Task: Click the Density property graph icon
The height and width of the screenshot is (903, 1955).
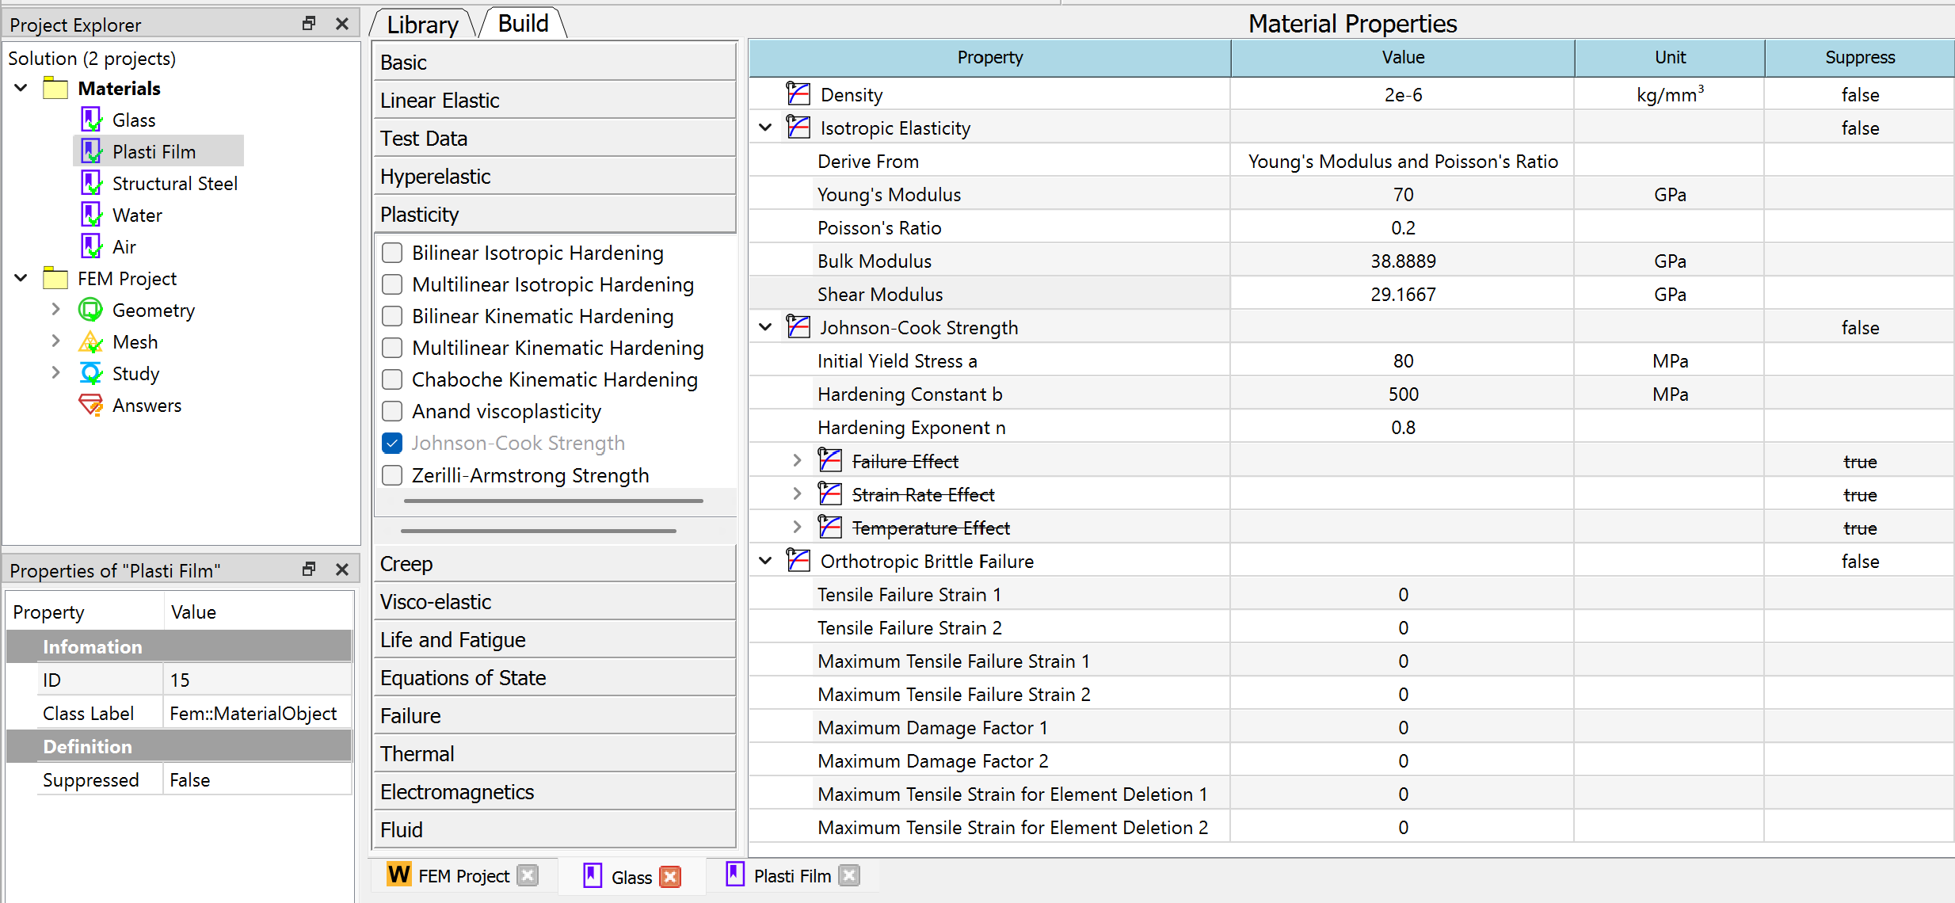Action: coord(798,94)
